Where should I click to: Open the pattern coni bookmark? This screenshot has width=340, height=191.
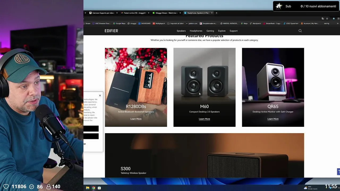(192, 23)
